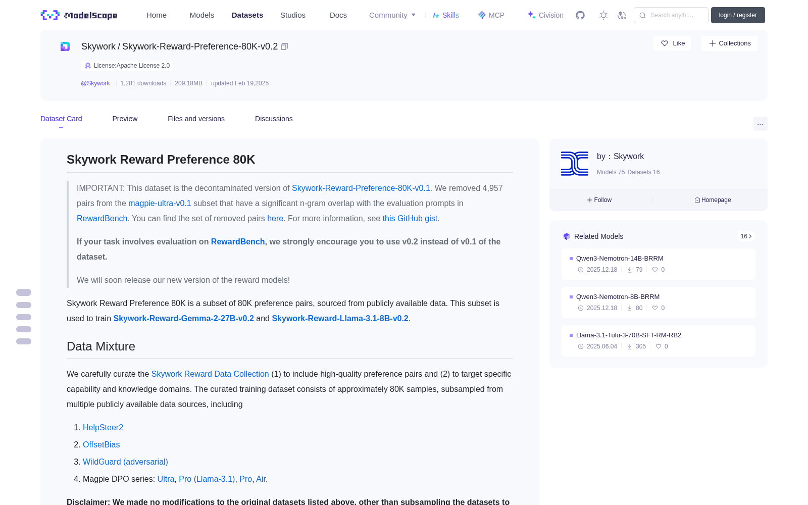
Task: Click the MCP diamond icon
Action: point(482,15)
